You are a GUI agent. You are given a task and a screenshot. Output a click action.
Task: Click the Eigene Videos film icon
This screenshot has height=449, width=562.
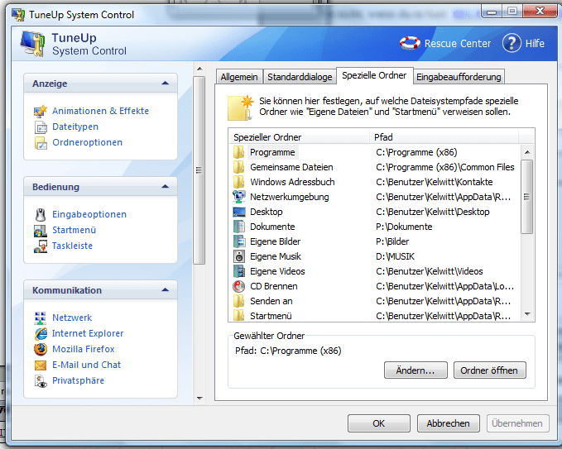(x=238, y=271)
